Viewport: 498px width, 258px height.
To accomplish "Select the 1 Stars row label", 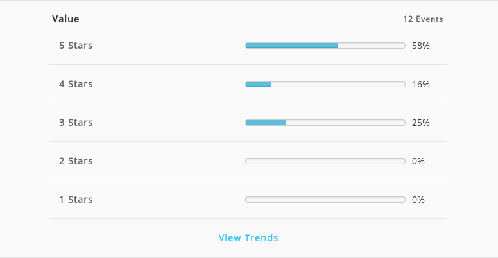I will pos(76,200).
